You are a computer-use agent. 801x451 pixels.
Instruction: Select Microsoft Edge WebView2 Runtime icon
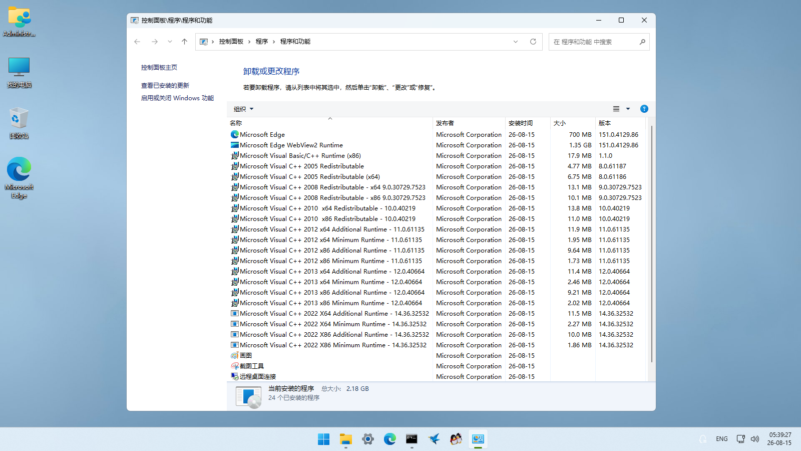[x=235, y=145]
